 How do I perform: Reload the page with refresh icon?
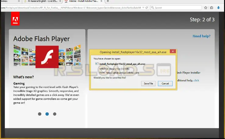click(147, 8)
